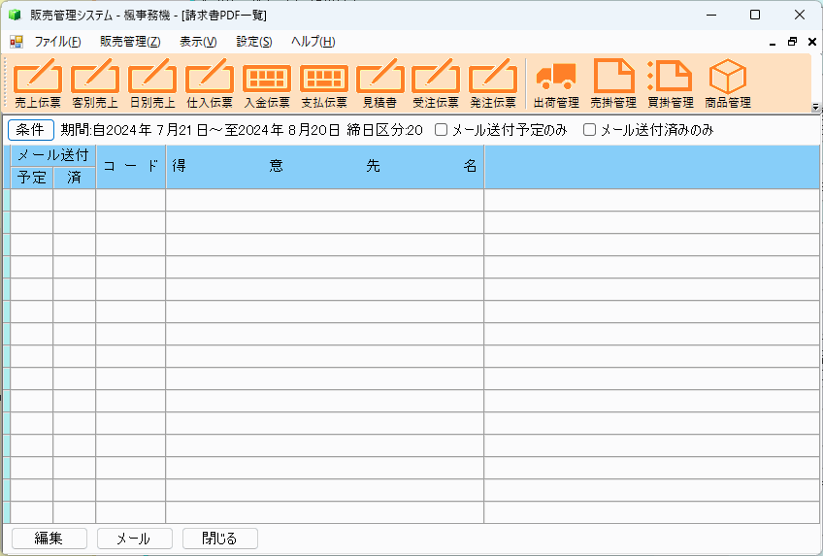Image resolution: width=823 pixels, height=556 pixels.
Task: Enable メール送付予定のみ checkbox
Action: [441, 130]
